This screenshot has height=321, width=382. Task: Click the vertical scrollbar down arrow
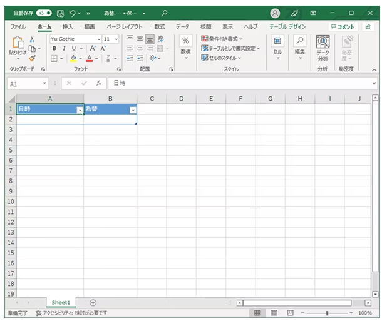coord(375,294)
